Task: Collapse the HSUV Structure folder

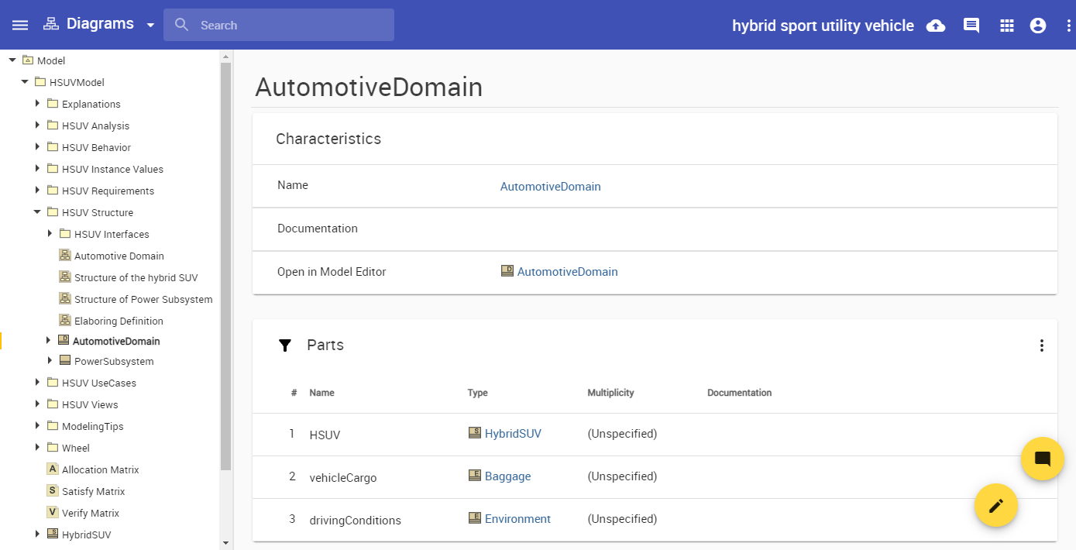Action: pyautogui.click(x=37, y=212)
